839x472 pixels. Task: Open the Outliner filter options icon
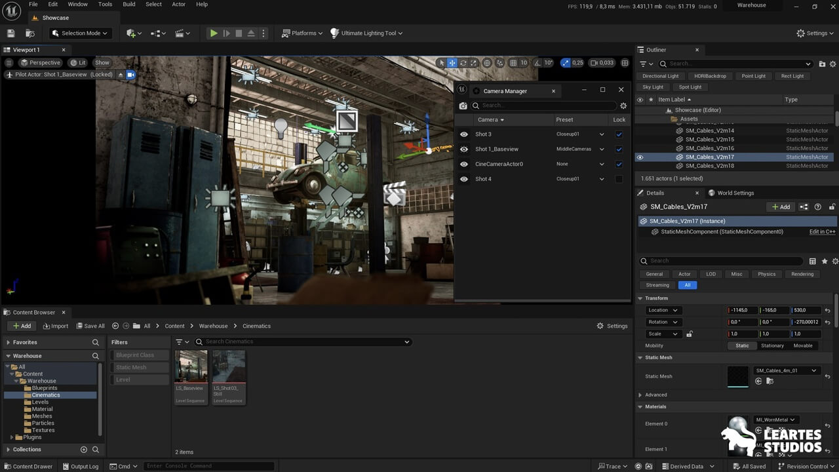point(646,64)
